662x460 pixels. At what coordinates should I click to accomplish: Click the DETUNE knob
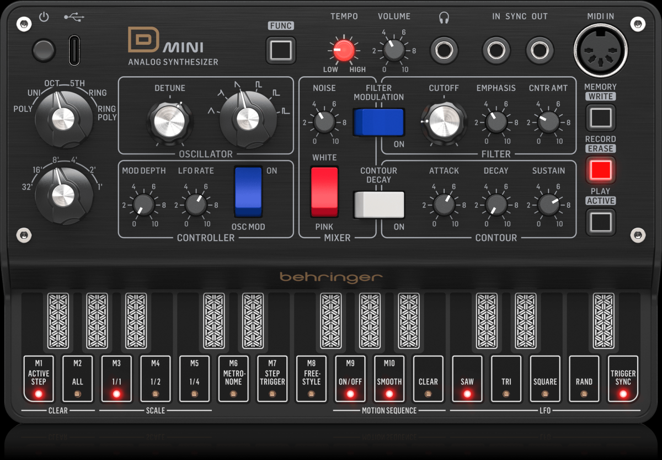(169, 120)
